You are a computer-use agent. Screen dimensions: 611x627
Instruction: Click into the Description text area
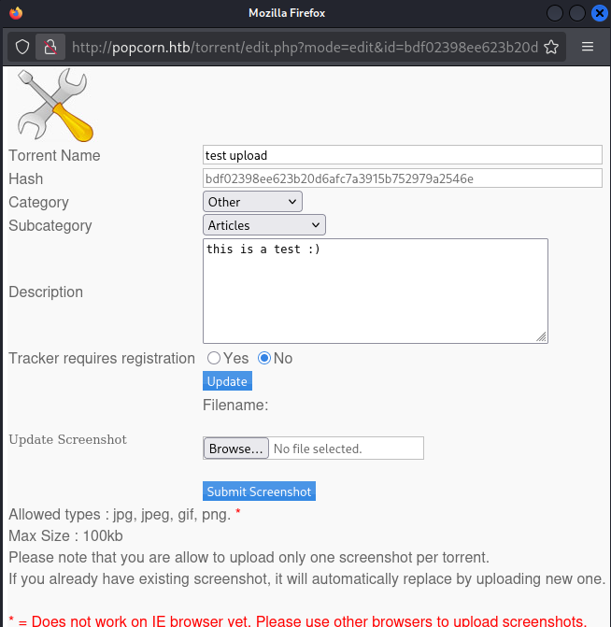pos(374,291)
